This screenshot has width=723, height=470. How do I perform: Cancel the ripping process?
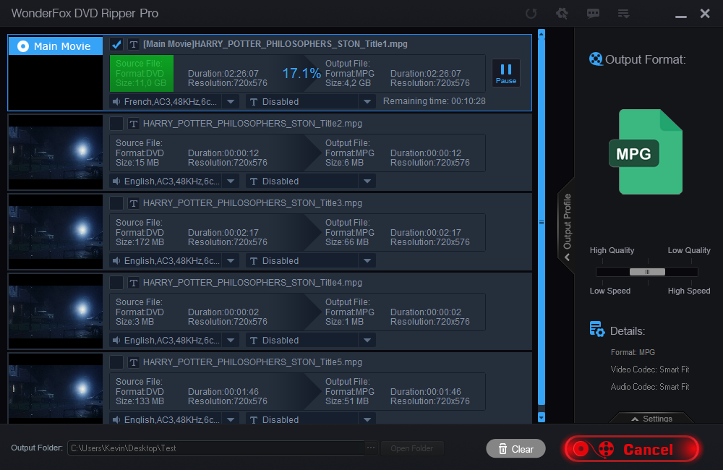(x=631, y=449)
